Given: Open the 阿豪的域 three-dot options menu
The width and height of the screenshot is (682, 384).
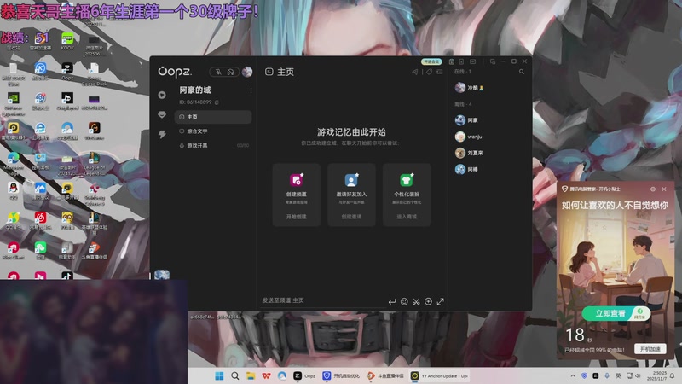Looking at the screenshot, I should (x=251, y=90).
